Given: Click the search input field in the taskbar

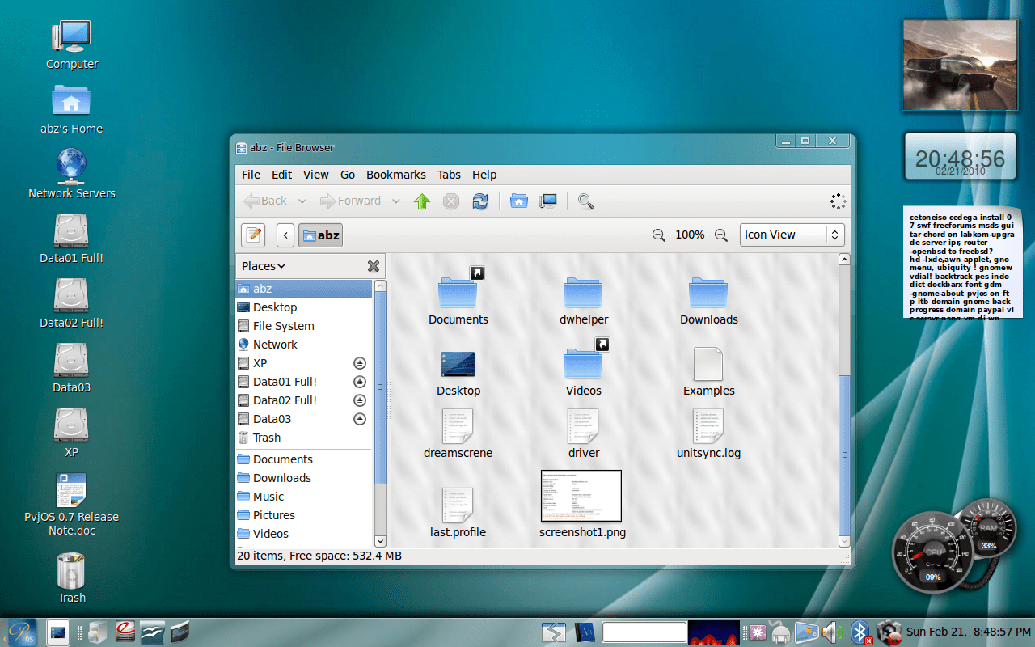Looking at the screenshot, I should click(x=644, y=632).
